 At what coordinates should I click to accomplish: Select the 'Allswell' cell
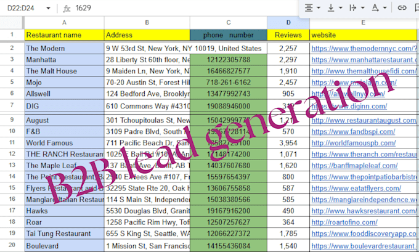(x=64, y=94)
